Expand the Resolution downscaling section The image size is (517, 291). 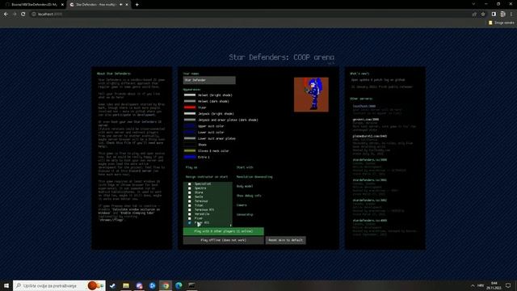pos(254,177)
